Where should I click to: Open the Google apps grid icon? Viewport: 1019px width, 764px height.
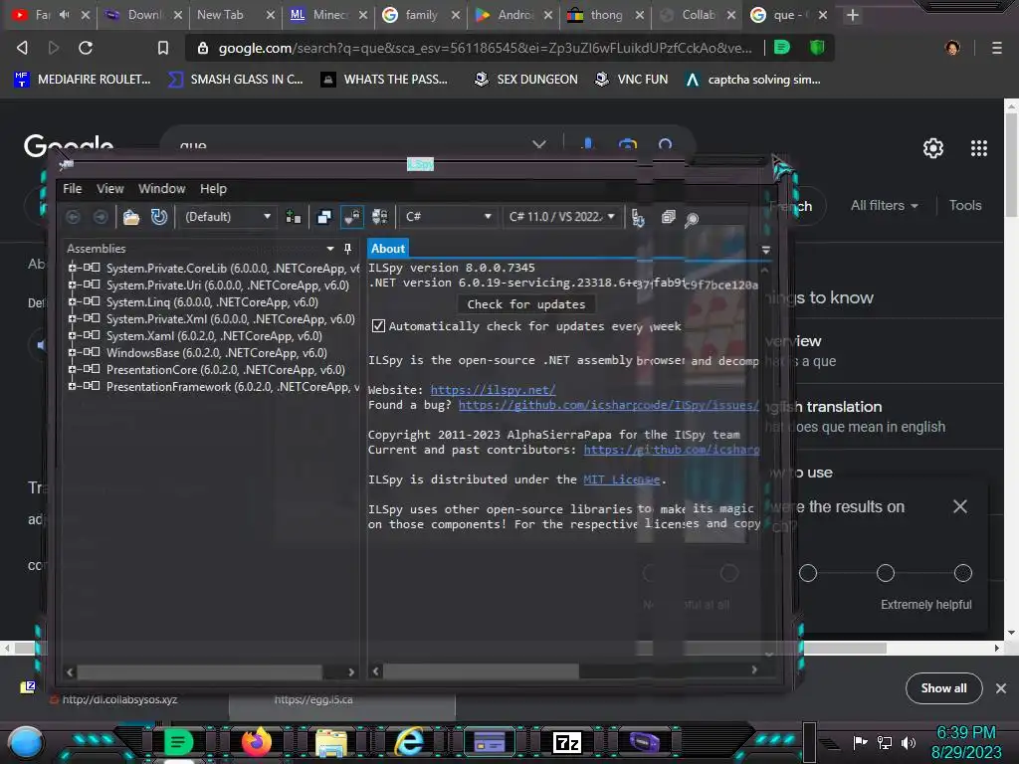tap(979, 148)
